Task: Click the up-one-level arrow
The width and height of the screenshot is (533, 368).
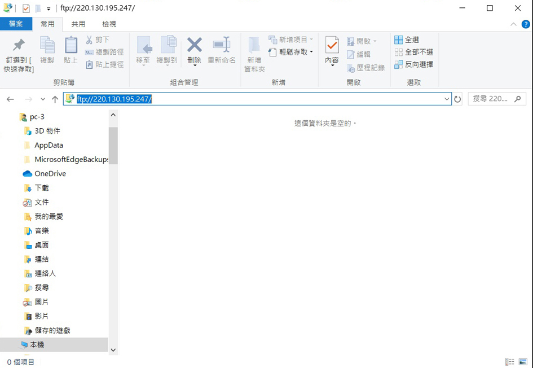Action: pos(55,99)
